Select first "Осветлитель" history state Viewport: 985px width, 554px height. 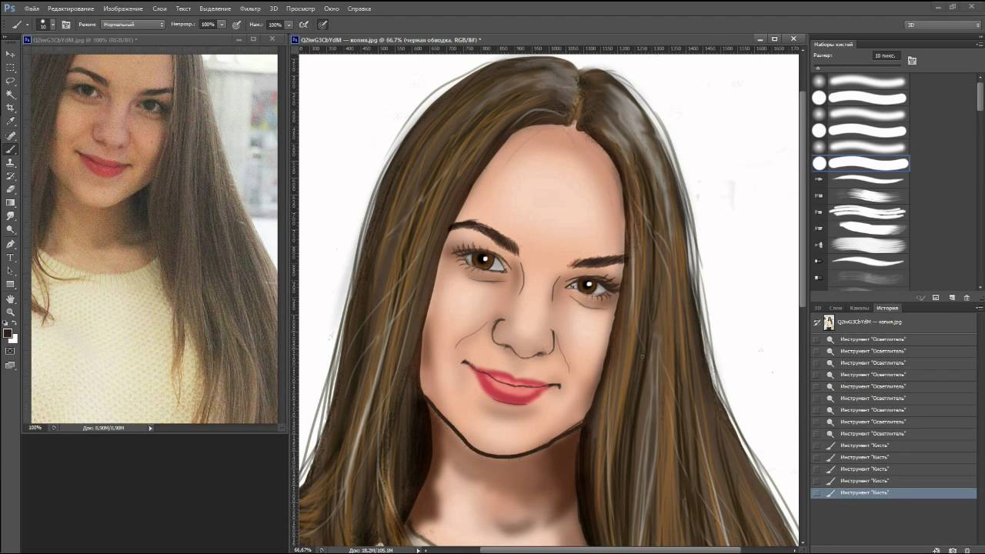click(873, 339)
